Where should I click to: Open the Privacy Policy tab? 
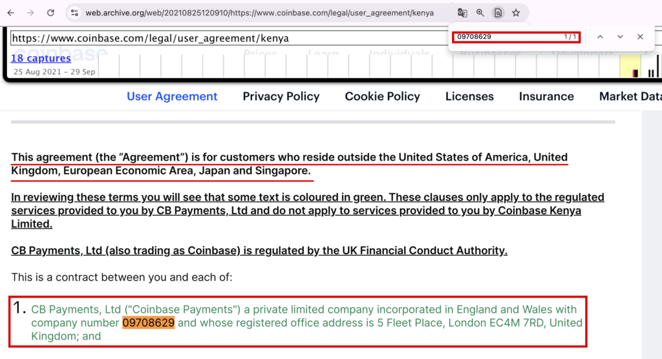[281, 96]
